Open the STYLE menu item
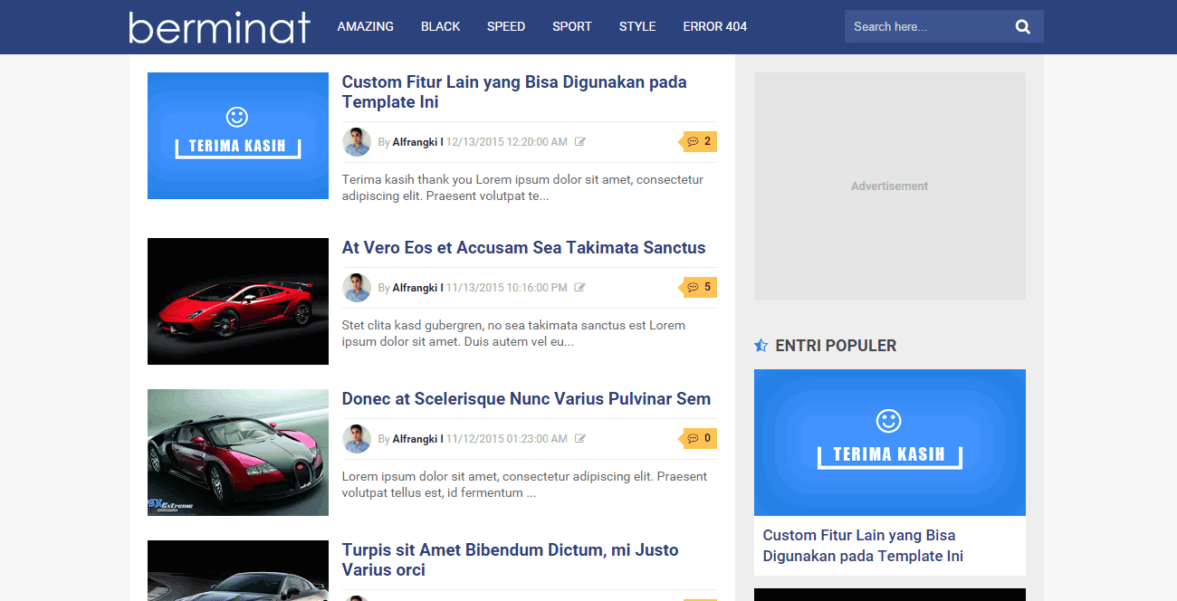 pyautogui.click(x=637, y=26)
